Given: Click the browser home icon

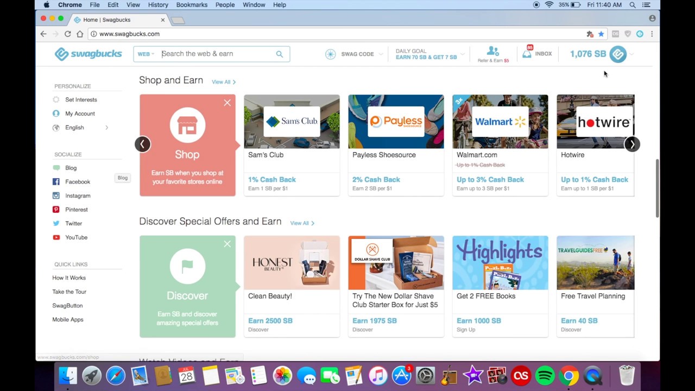Looking at the screenshot, I should tap(80, 34).
